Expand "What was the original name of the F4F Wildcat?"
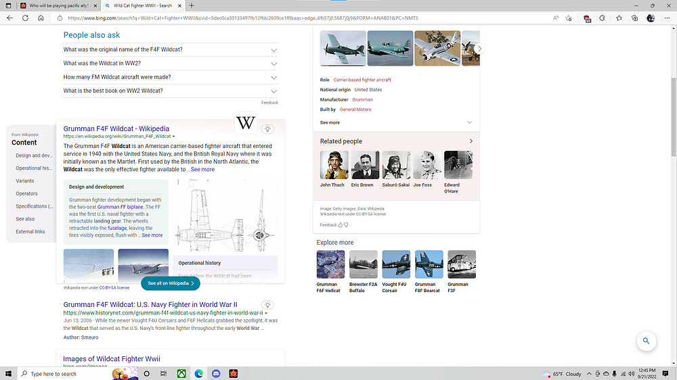 point(170,49)
